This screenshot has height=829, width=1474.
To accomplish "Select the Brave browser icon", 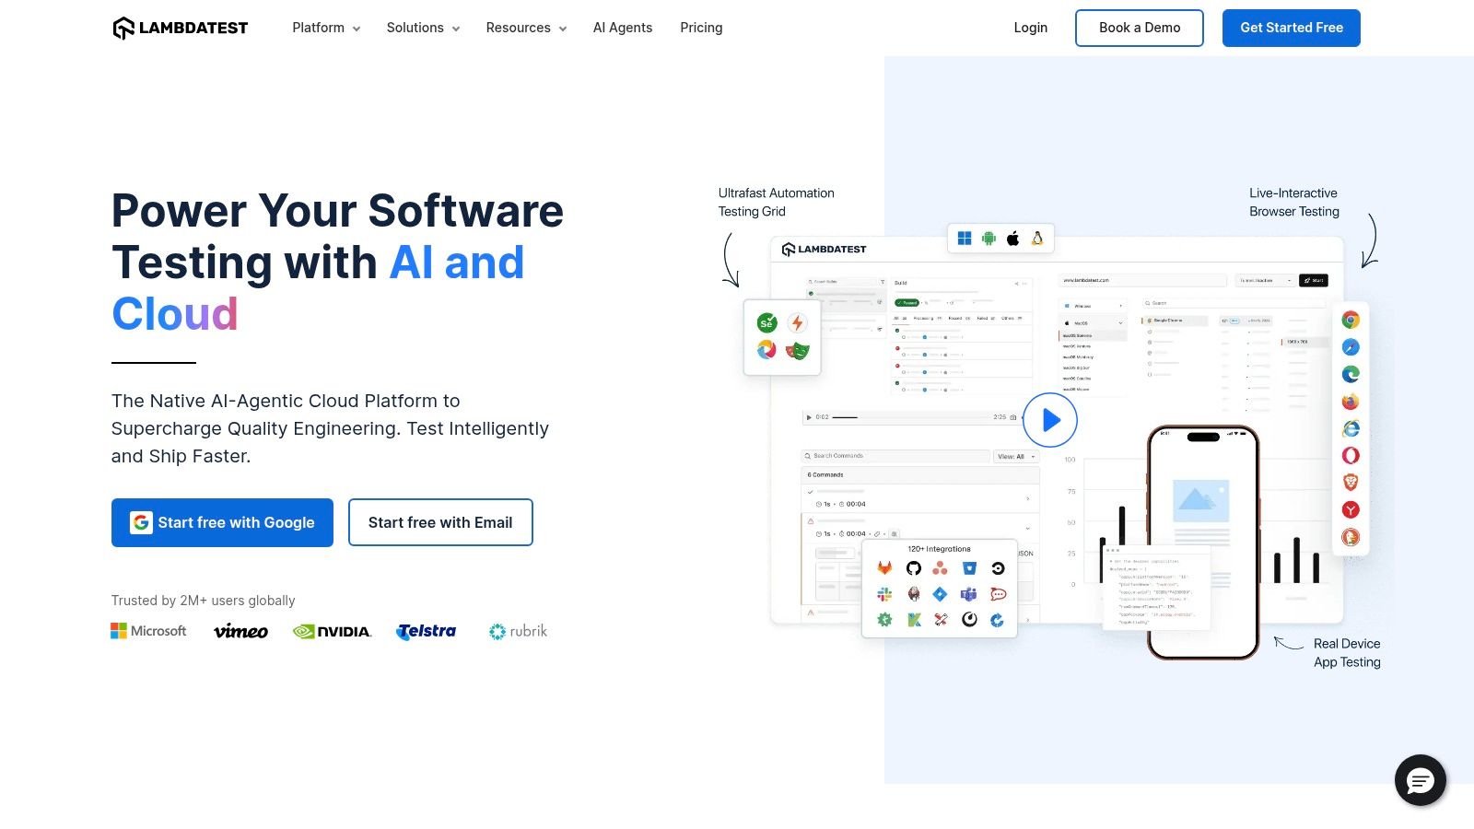I will (x=1351, y=482).
